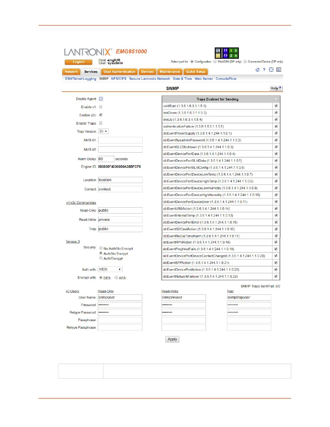Check the Enable Traps checkbox
Image resolution: width=330 pixels, height=427 pixels.
[x=101, y=123]
